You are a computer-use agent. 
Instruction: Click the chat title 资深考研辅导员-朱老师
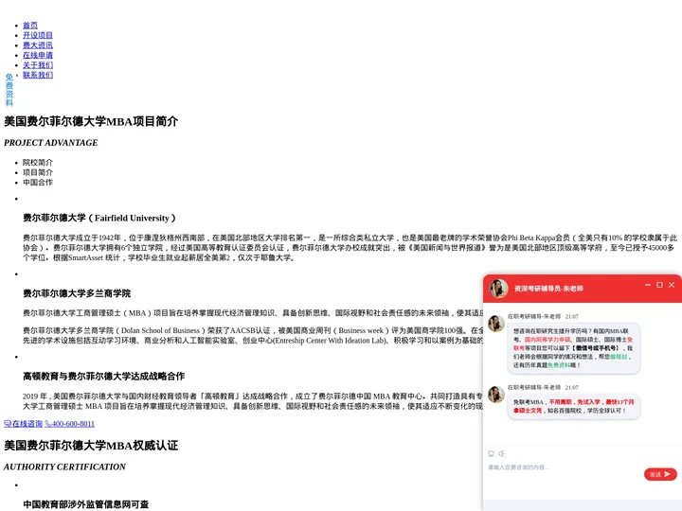click(548, 289)
